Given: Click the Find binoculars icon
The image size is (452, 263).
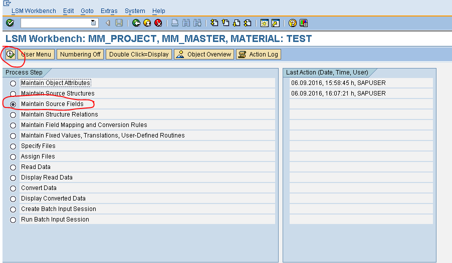Looking at the screenshot, I should pyautogui.click(x=186, y=23).
